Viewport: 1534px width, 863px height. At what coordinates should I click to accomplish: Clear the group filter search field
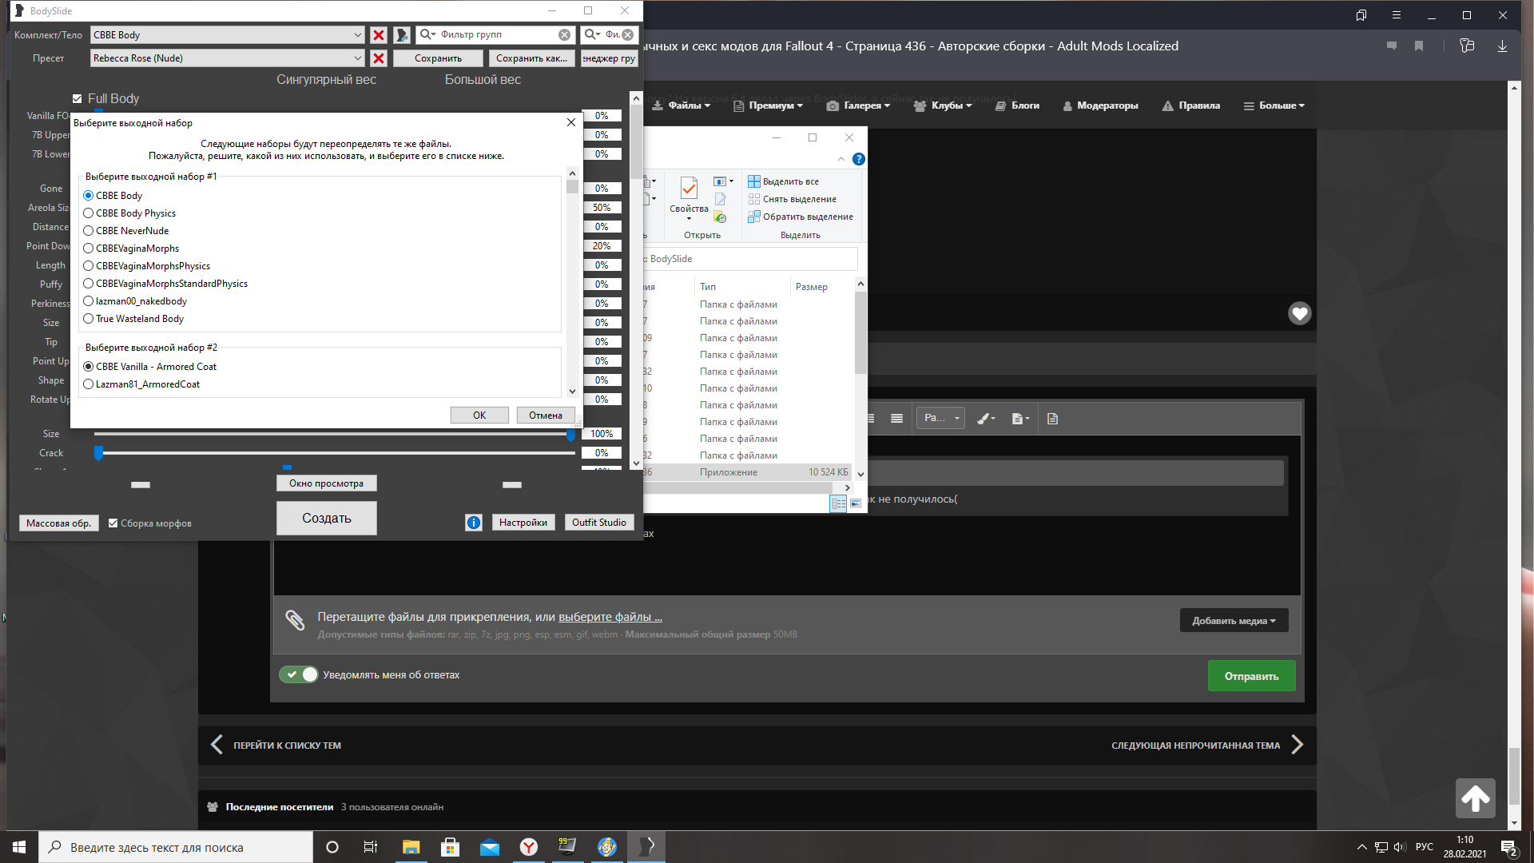pyautogui.click(x=564, y=35)
